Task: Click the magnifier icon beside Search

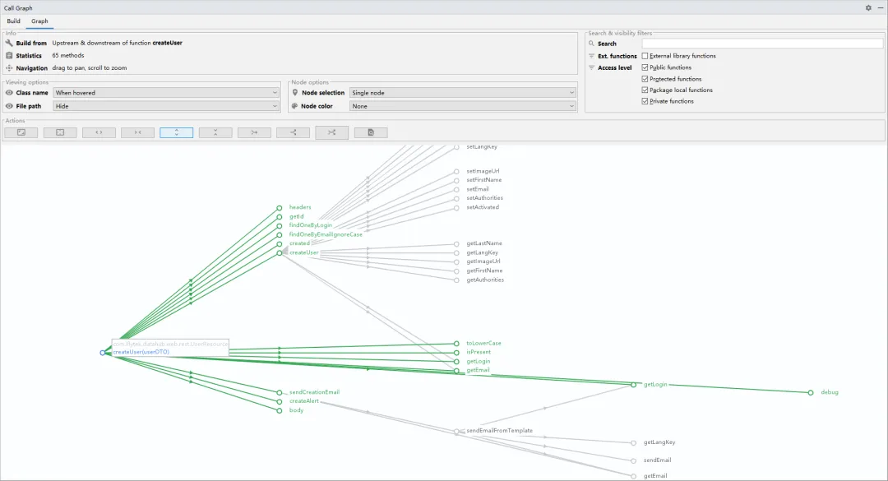Action: (591, 44)
